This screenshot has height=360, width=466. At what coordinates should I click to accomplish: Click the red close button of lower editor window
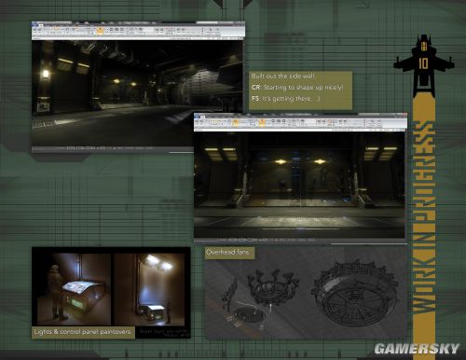(x=404, y=116)
